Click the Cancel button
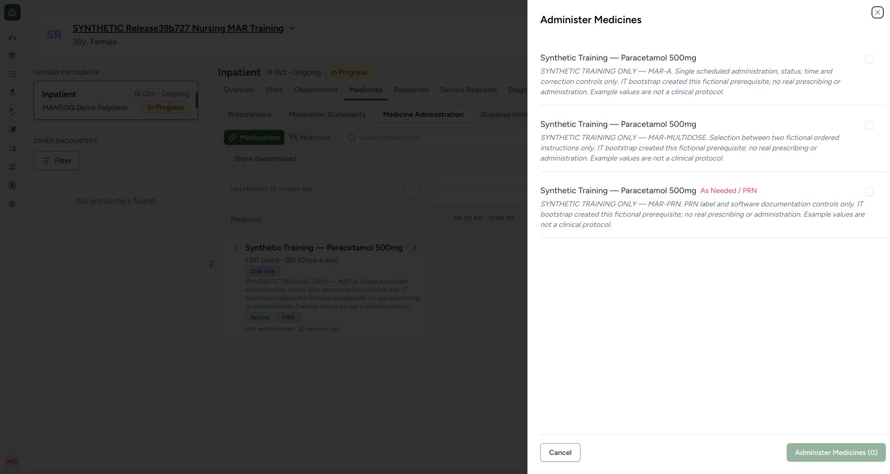 [x=560, y=452]
